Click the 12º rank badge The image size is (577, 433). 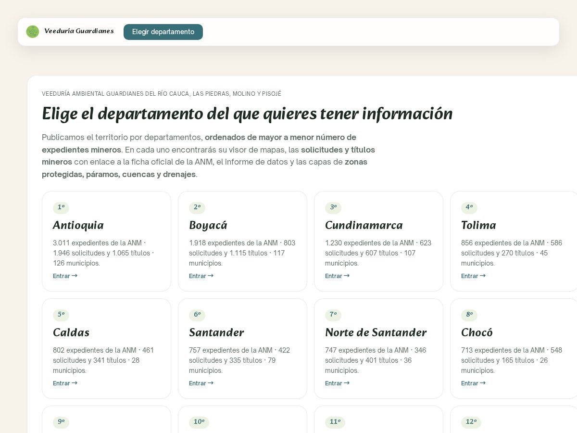[471, 422]
